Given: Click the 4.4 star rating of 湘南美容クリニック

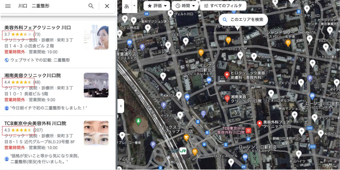Looking at the screenshot, I should pos(18,82).
